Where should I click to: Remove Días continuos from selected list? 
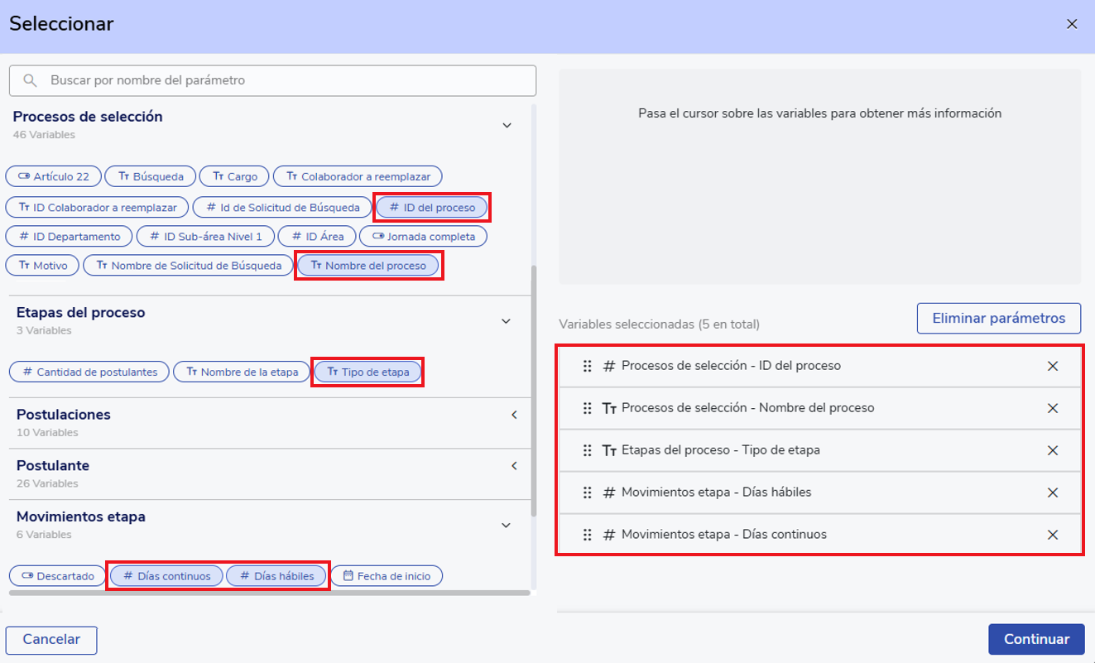(x=1053, y=535)
